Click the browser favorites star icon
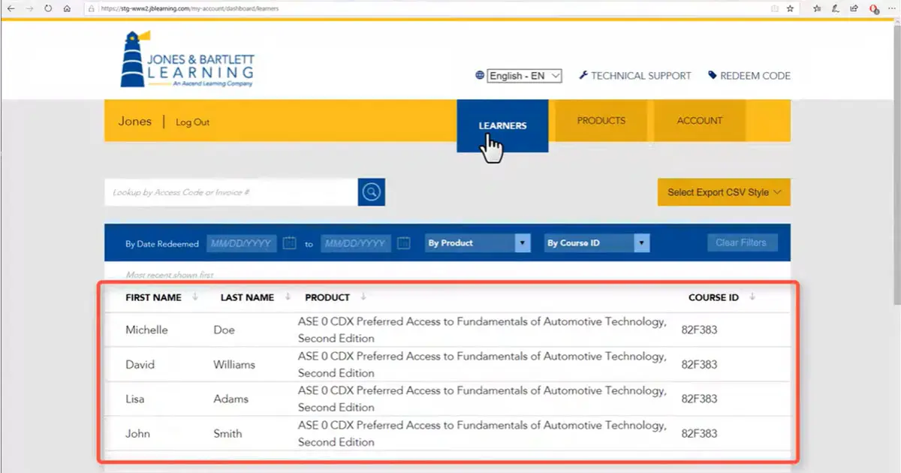The image size is (901, 473). click(789, 8)
